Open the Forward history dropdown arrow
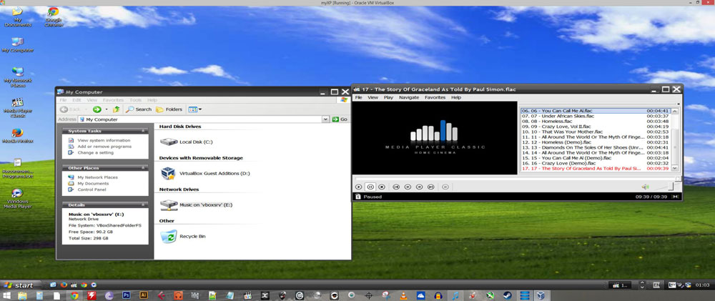This screenshot has width=715, height=301. (x=107, y=109)
